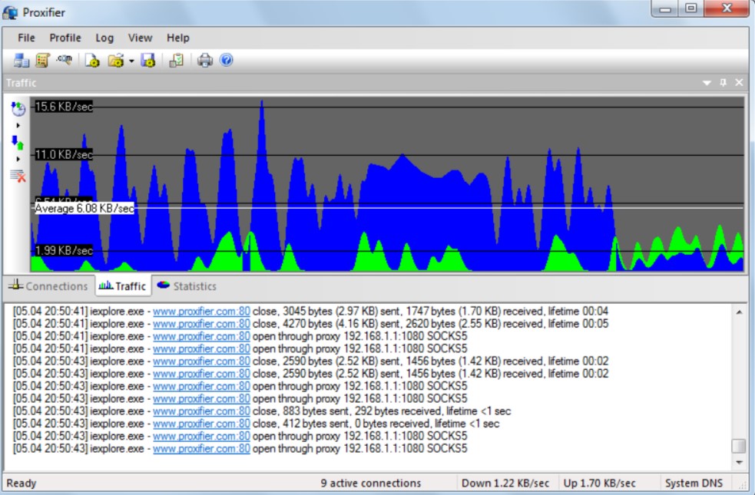755x495 pixels.
Task: Click proxifier link in 883 bytes row
Action: point(201,411)
